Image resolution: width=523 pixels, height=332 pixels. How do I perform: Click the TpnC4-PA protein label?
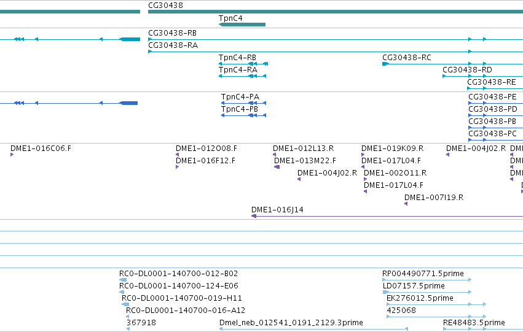240,97
